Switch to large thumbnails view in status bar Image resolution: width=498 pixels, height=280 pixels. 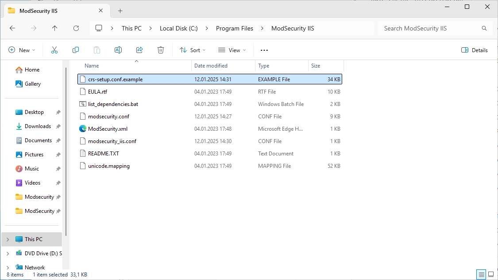click(490, 275)
